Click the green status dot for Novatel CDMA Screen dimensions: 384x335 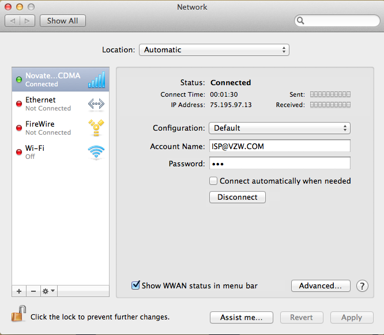[19, 79]
